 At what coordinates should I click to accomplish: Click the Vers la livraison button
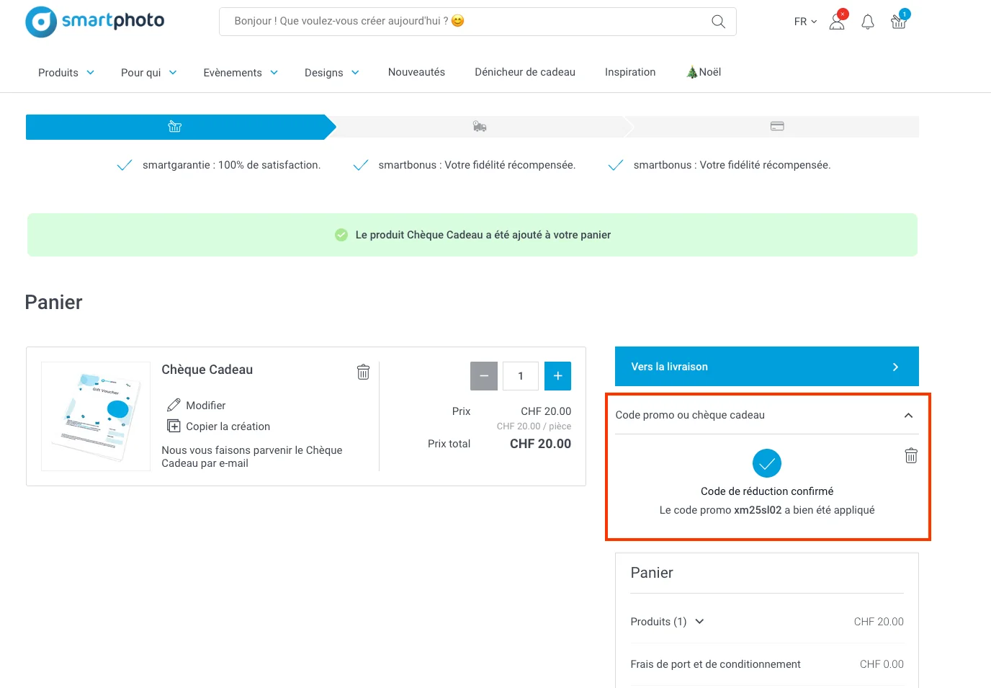point(766,366)
